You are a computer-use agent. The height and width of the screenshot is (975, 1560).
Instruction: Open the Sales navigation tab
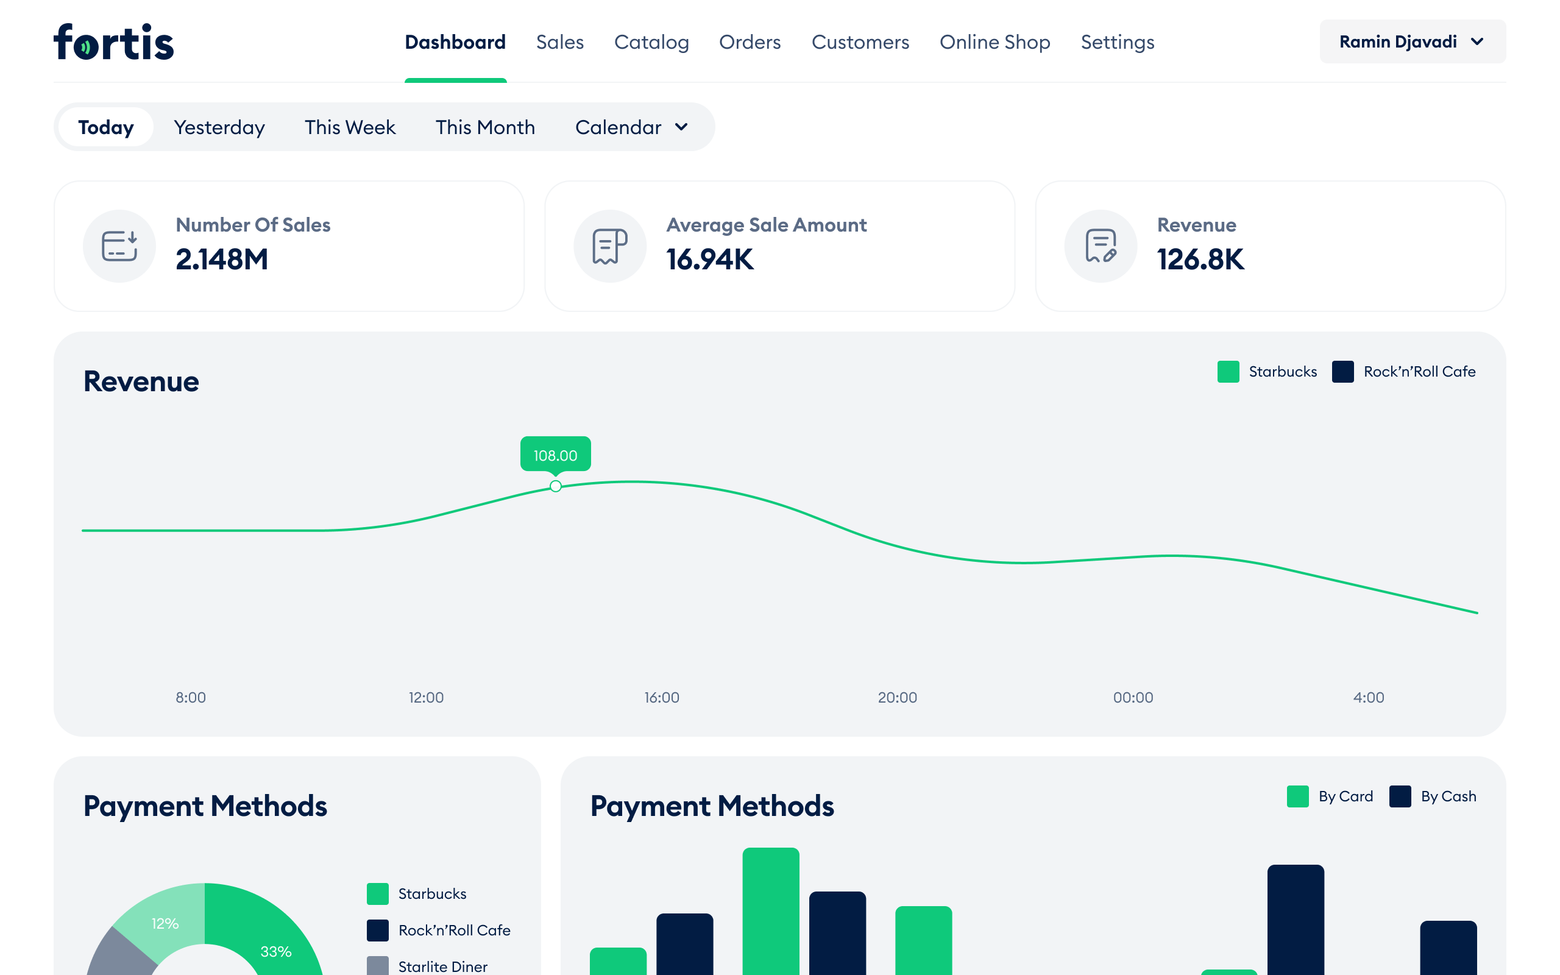pyautogui.click(x=559, y=42)
